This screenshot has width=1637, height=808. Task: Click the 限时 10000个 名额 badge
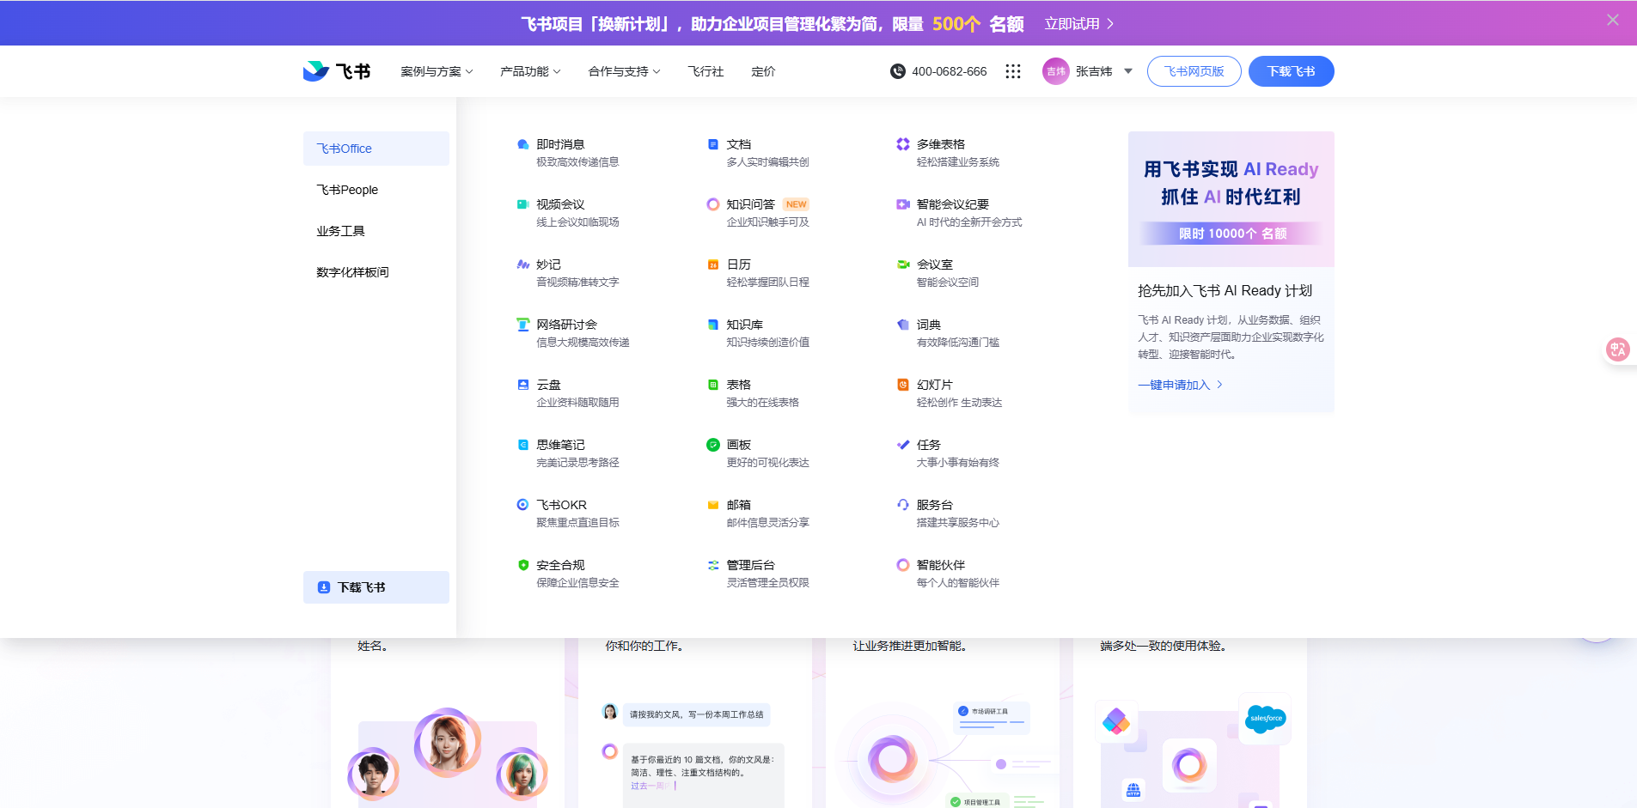1232,234
